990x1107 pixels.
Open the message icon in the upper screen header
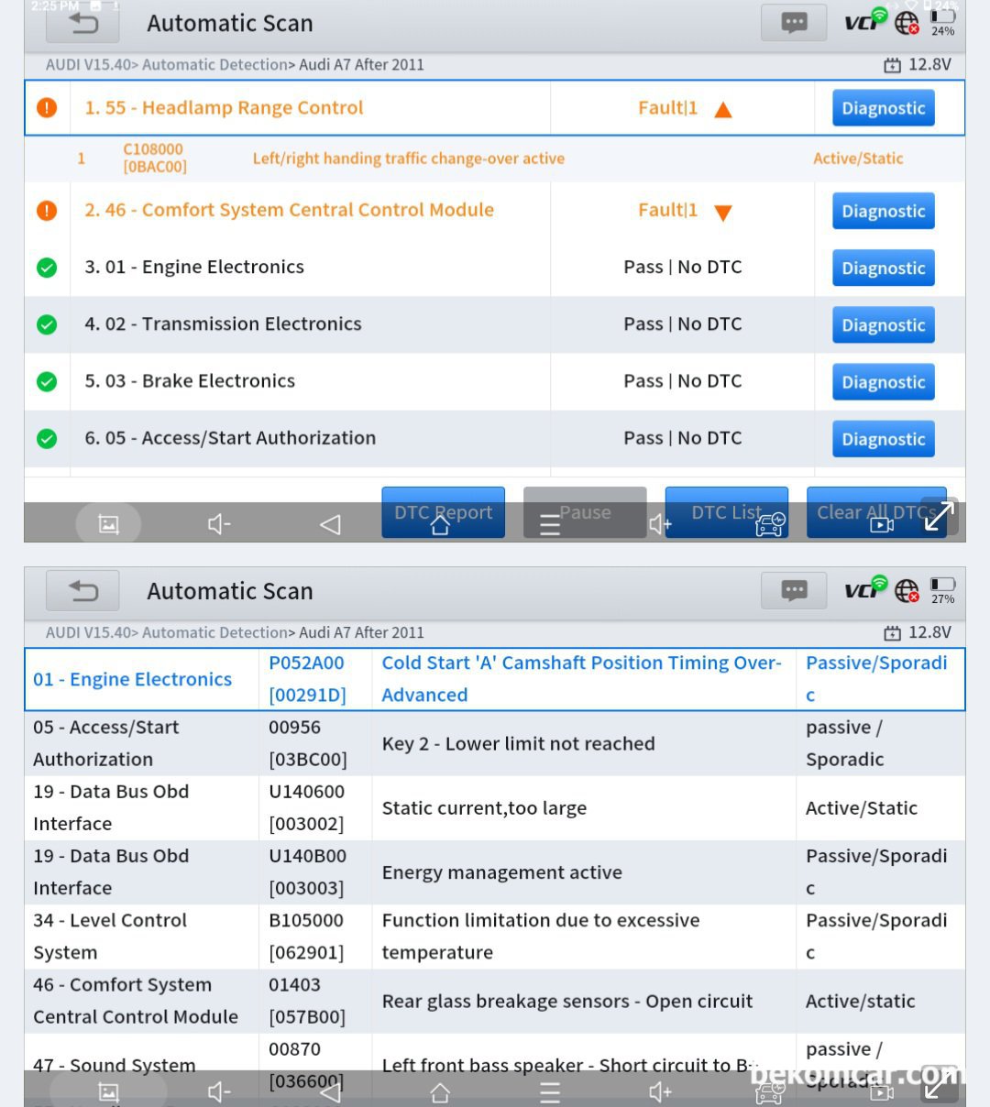(794, 23)
